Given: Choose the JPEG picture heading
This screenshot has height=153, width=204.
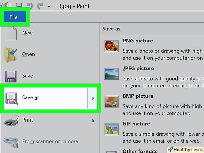Looking at the screenshot, I should (x=138, y=68).
